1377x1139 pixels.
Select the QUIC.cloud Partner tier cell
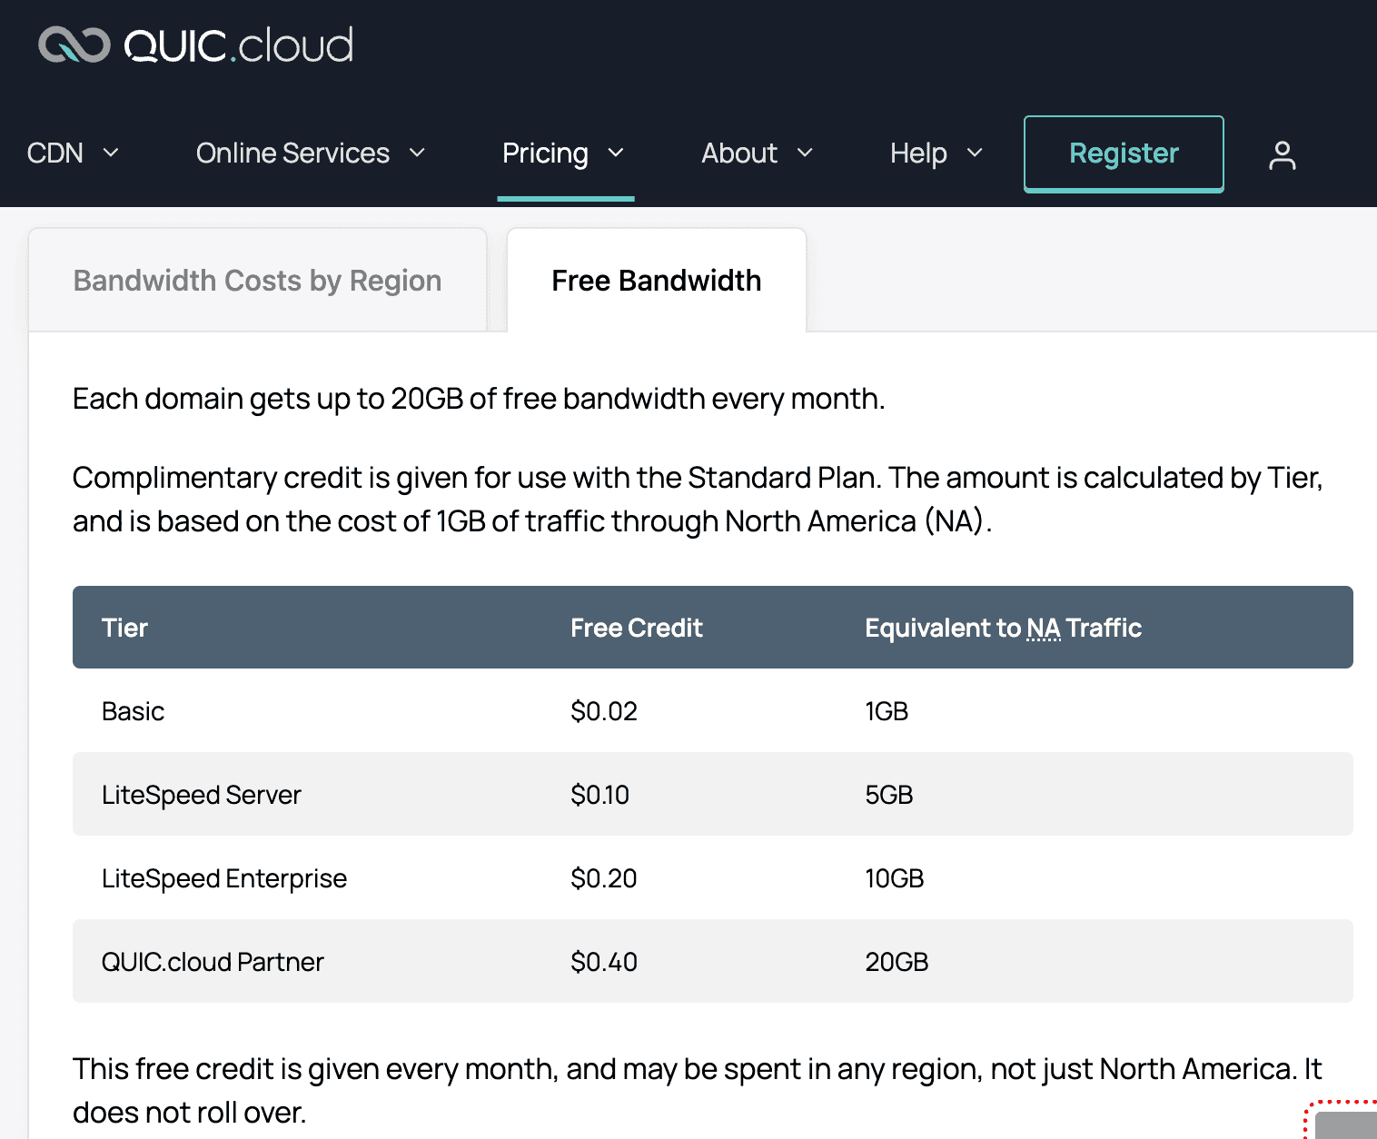(213, 962)
